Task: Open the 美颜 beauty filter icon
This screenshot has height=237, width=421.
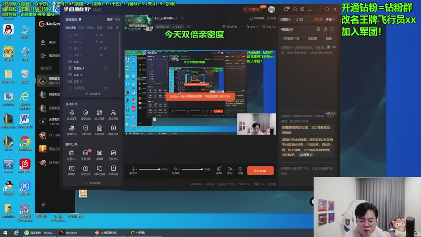Action: (x=219, y=169)
